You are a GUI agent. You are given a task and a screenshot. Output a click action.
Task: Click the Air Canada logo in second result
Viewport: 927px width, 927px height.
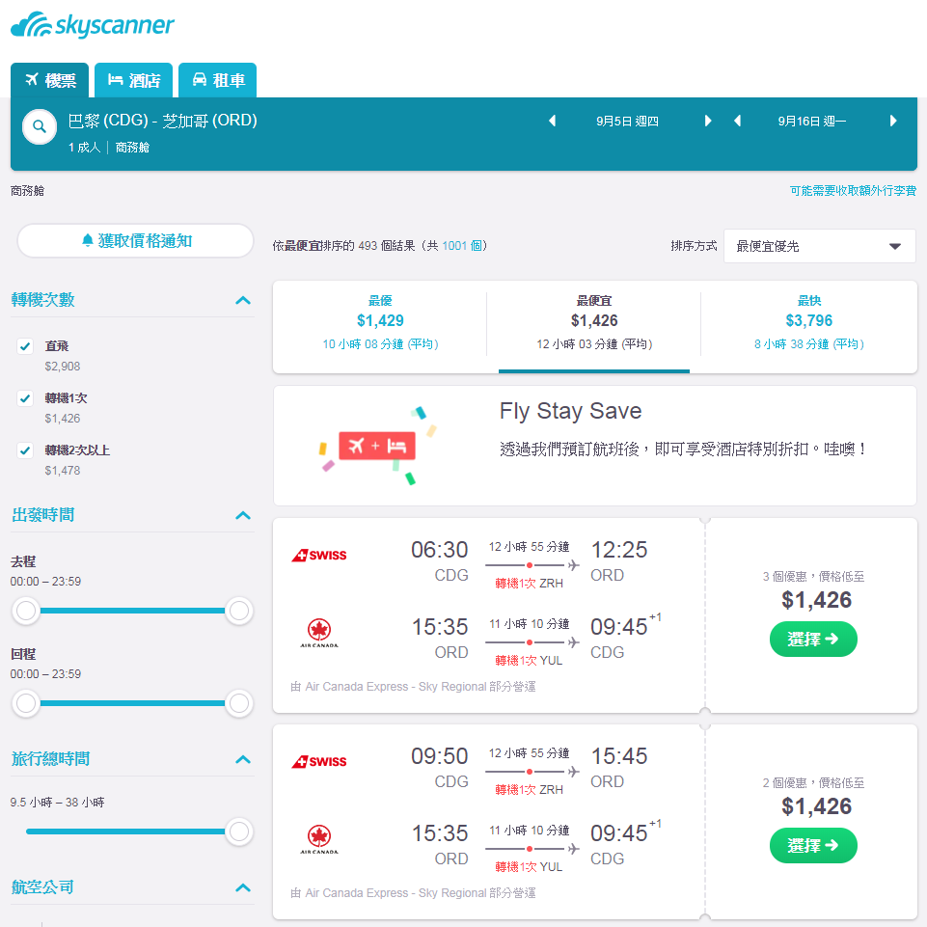click(x=319, y=839)
